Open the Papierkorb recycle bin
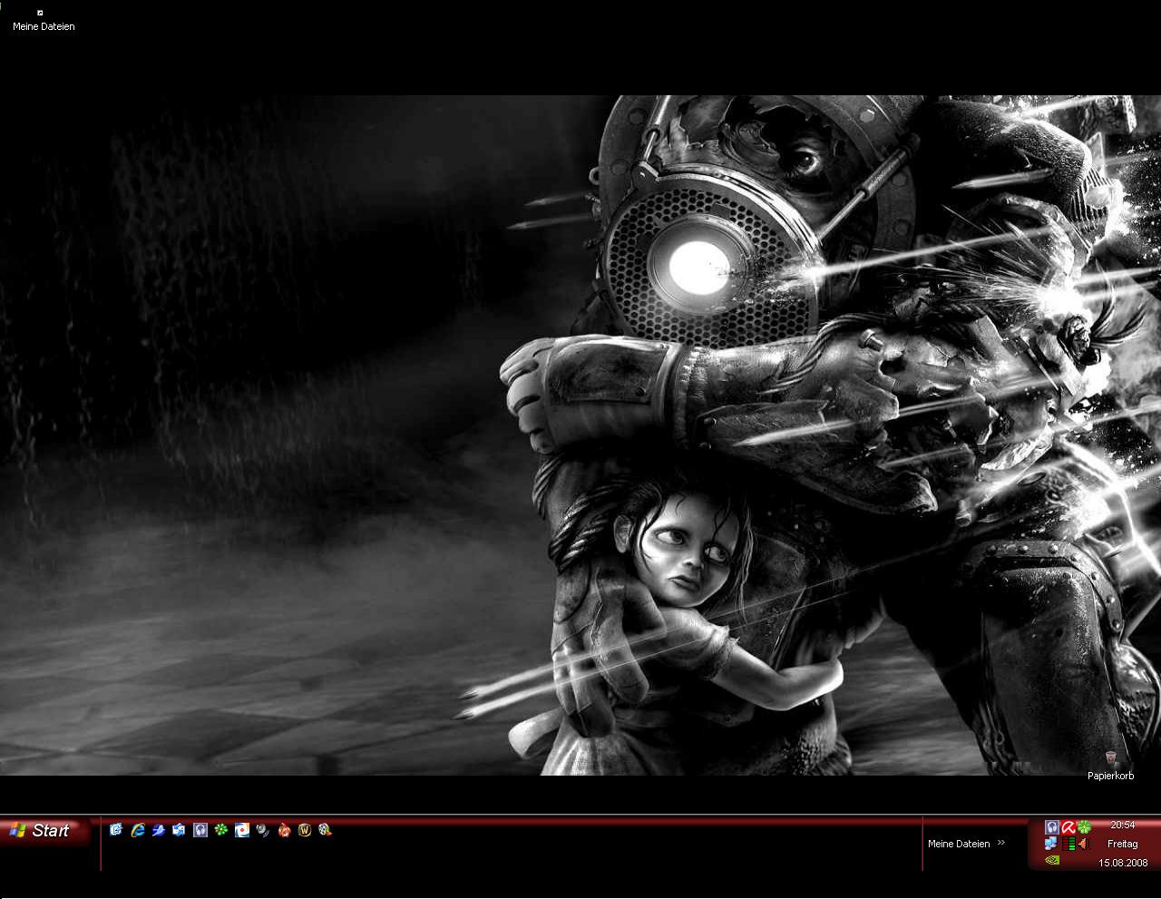This screenshot has height=899, width=1161. [x=1111, y=758]
